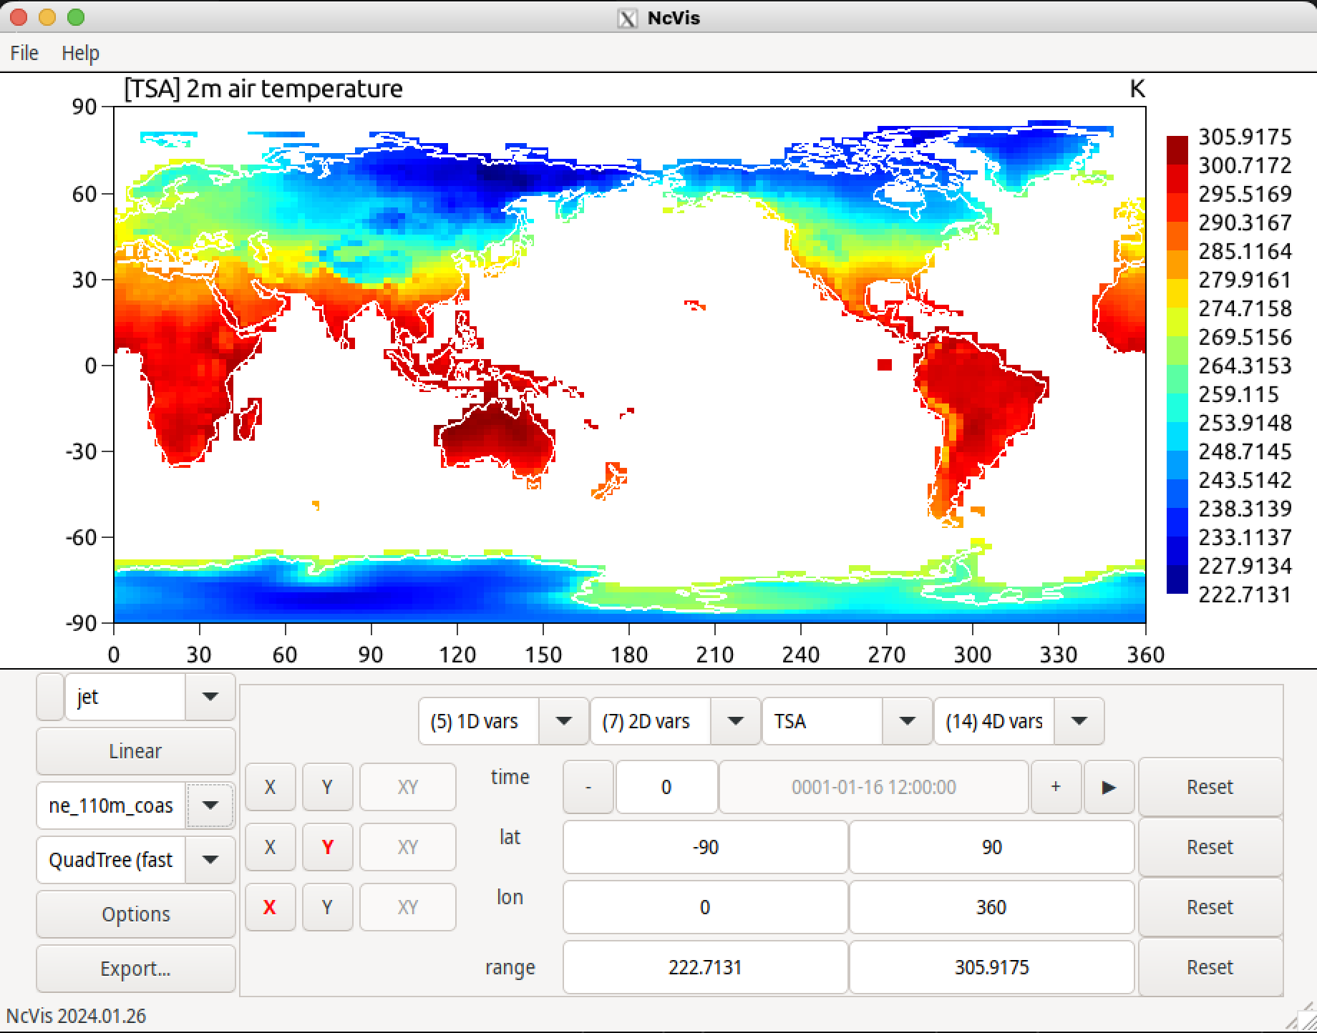Open the File menu
The height and width of the screenshot is (1033, 1317).
(x=24, y=53)
